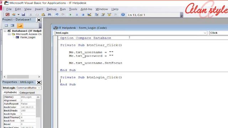The width and height of the screenshot is (228, 128).
Task: Open the Help menu
Action: (x=115, y=9)
